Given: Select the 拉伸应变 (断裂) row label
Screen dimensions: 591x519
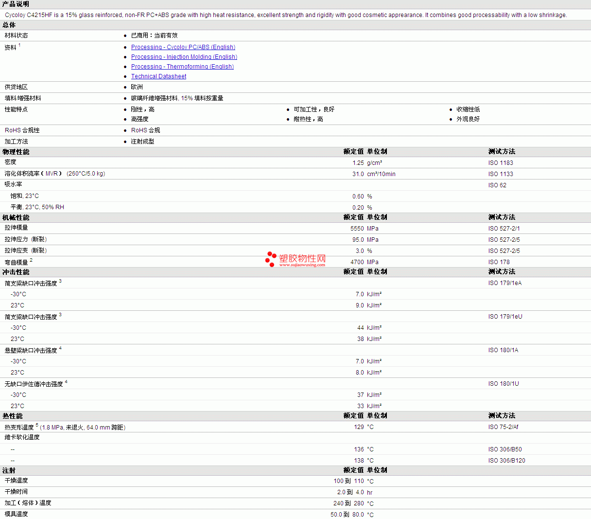Looking at the screenshot, I should point(26,251).
